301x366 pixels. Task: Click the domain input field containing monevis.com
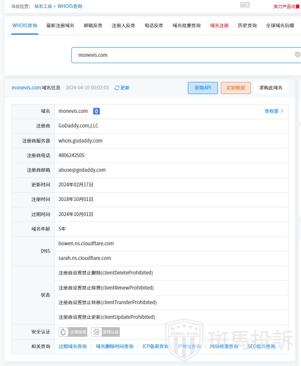coord(180,55)
